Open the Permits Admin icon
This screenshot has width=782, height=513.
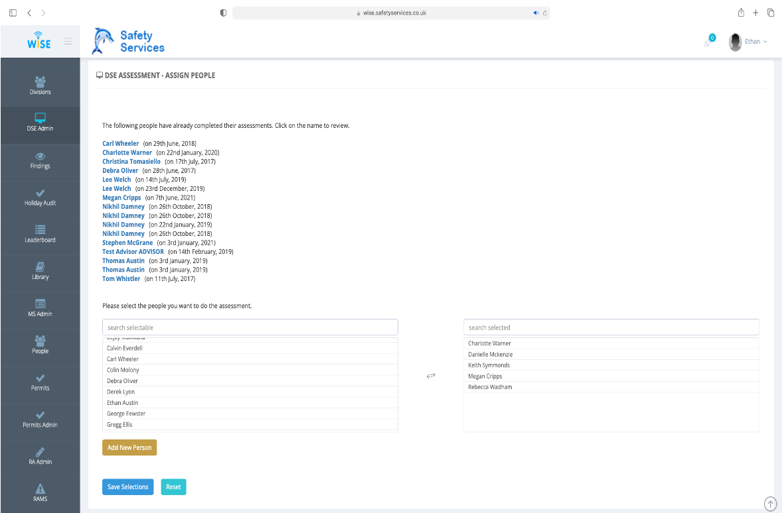(40, 415)
